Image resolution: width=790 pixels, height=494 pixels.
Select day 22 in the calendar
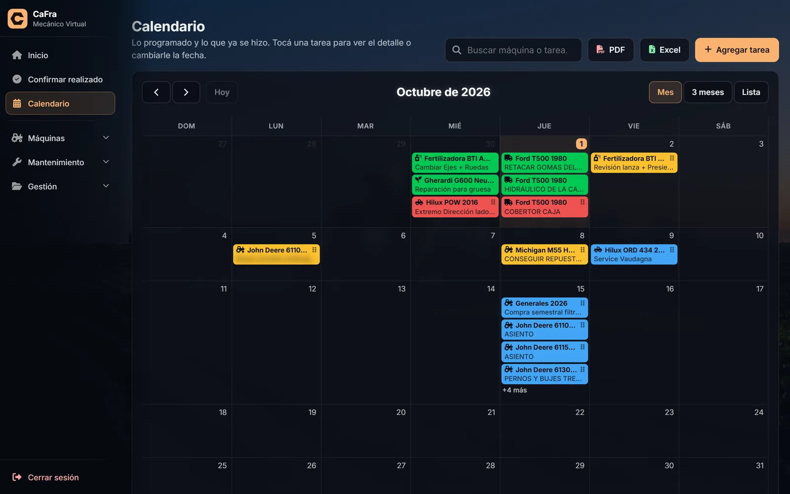click(x=545, y=431)
